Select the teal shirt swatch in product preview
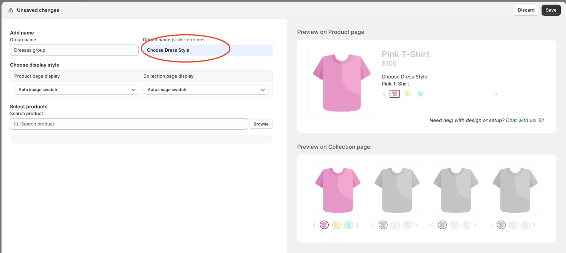The image size is (566, 253). click(420, 94)
